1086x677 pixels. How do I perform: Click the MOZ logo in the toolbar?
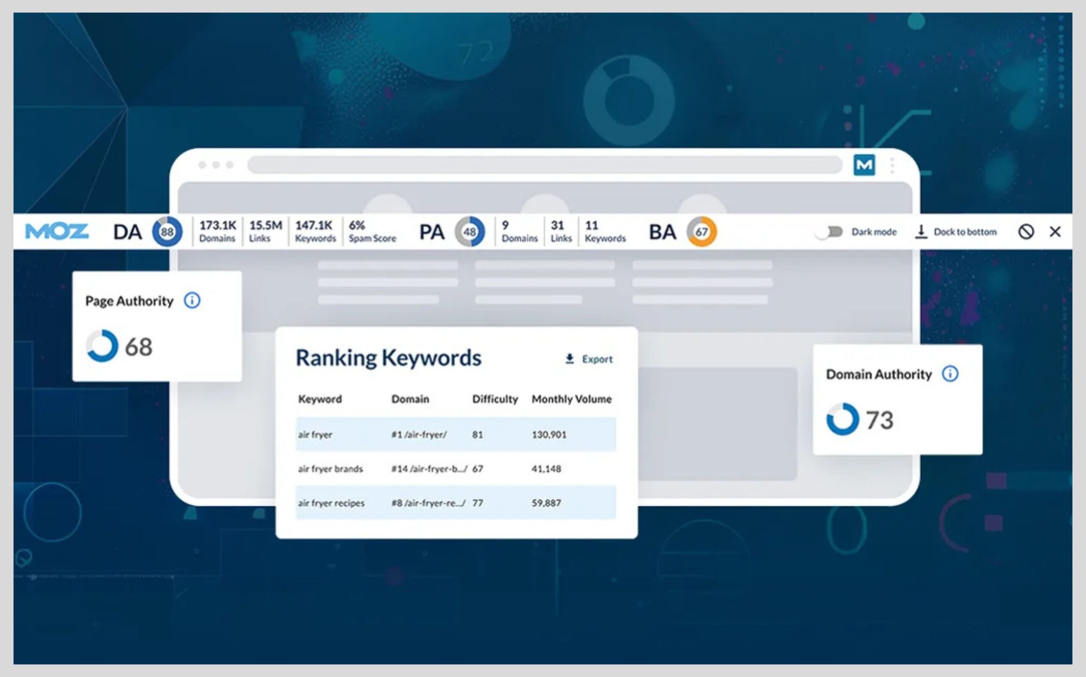57,232
